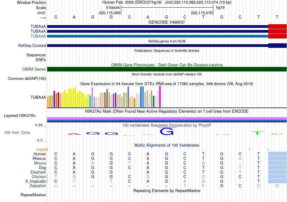Click the first TUBA4A transcript label
The width and height of the screenshot is (287, 202).
pyautogui.click(x=38, y=26)
